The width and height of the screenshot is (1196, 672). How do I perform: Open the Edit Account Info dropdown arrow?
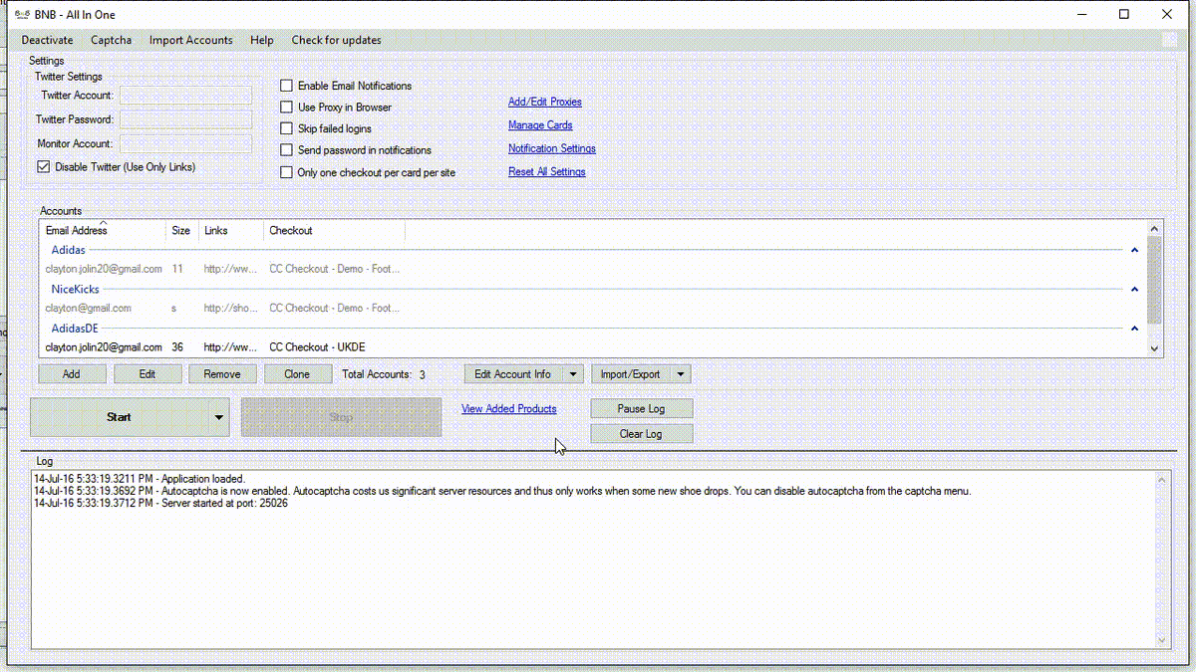click(573, 374)
